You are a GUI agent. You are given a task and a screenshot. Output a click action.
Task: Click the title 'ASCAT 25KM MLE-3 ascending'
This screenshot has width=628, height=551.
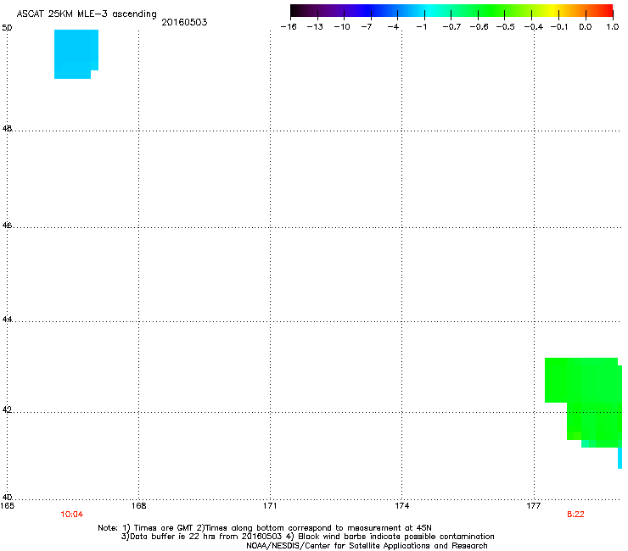(x=87, y=14)
